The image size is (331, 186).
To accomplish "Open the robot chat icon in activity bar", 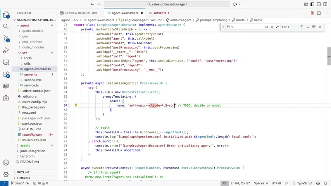I will [6, 98].
